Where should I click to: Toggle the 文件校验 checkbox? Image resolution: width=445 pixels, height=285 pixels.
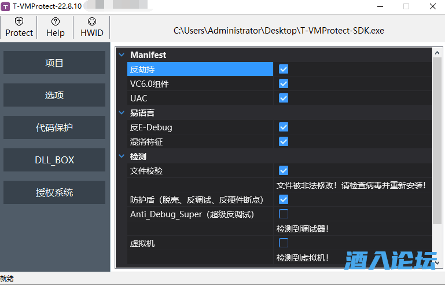click(284, 170)
